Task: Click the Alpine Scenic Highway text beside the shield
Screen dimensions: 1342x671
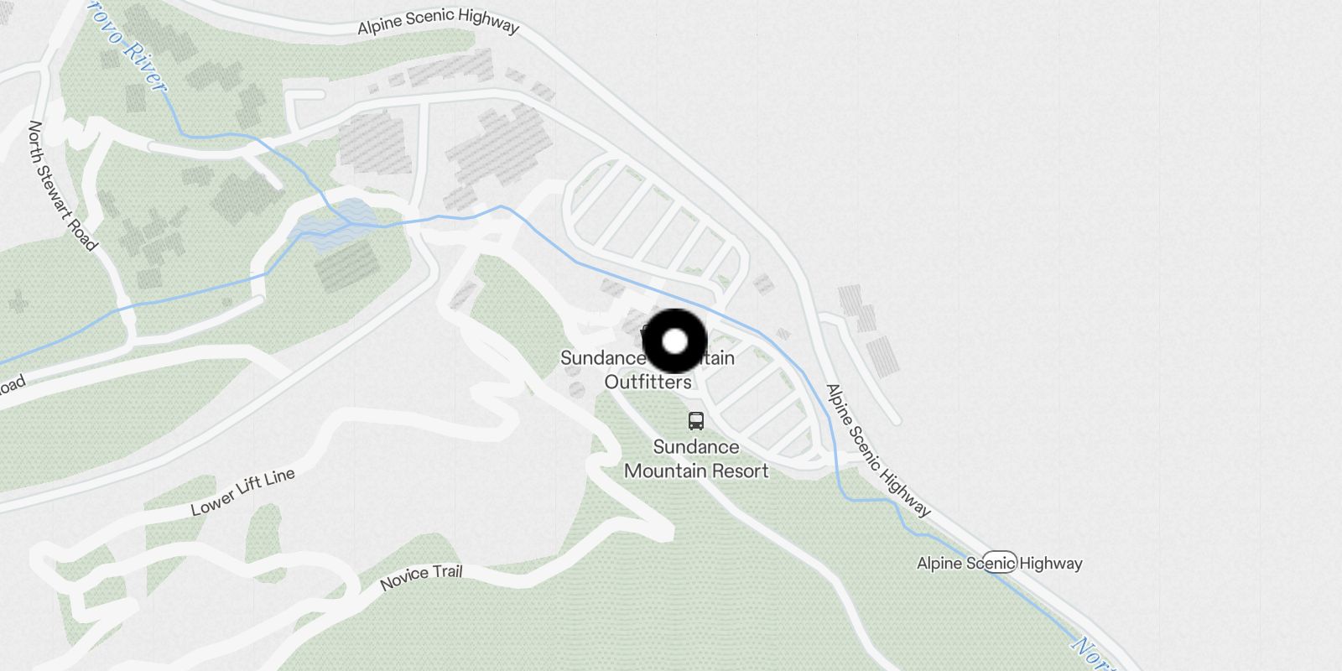Action: [x=999, y=563]
